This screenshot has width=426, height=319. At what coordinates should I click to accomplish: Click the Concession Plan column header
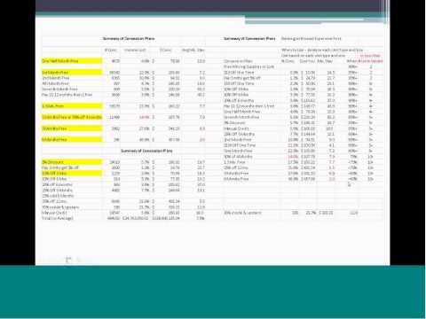(238, 61)
